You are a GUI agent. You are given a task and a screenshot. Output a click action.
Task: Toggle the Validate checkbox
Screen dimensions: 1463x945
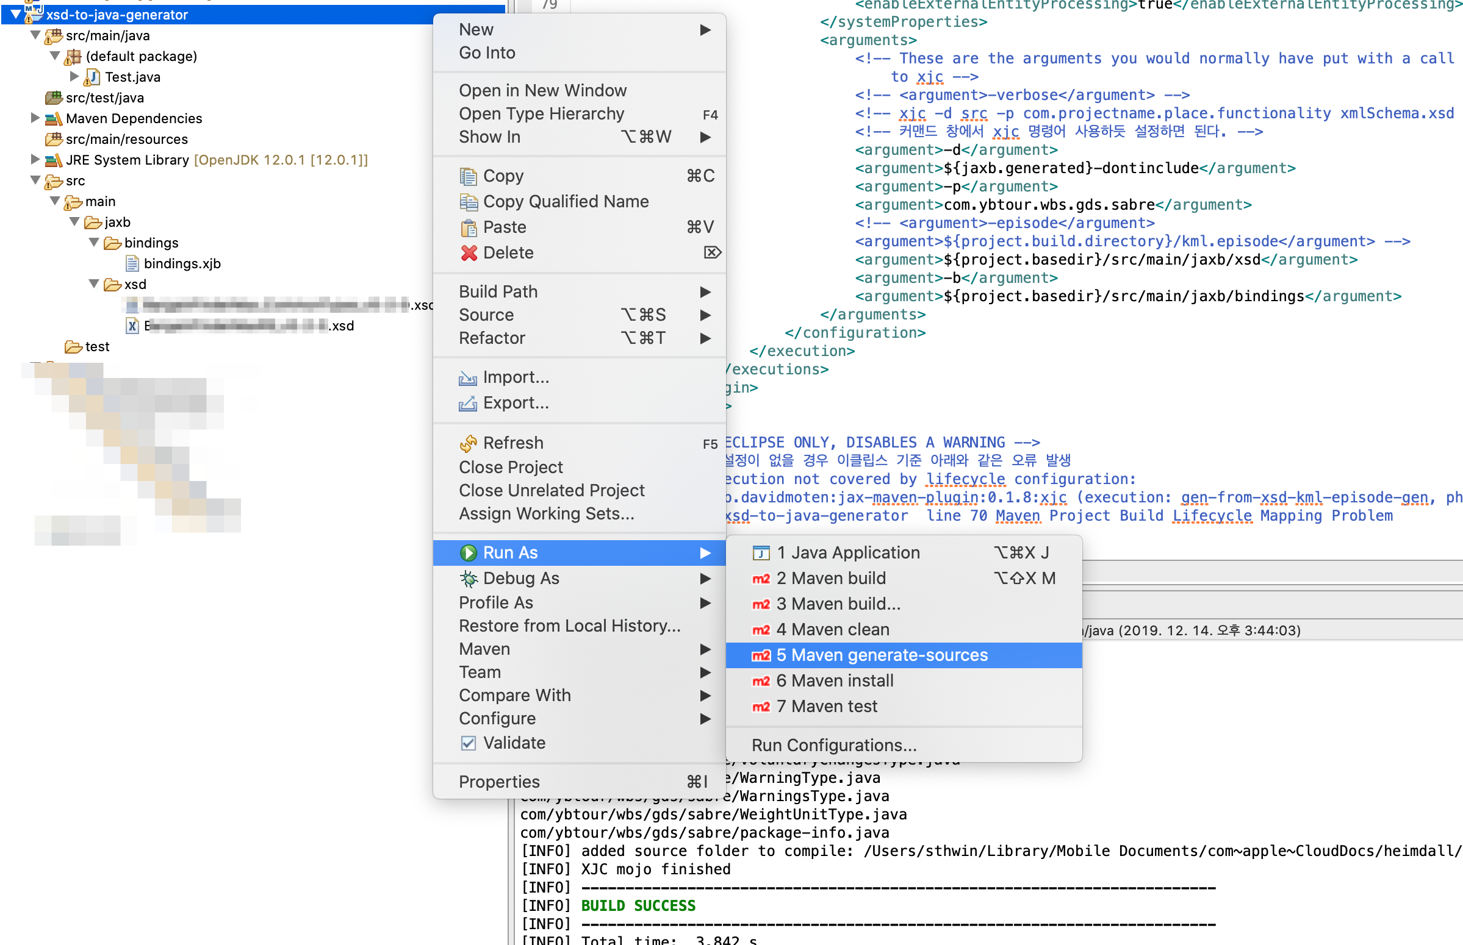(x=468, y=744)
